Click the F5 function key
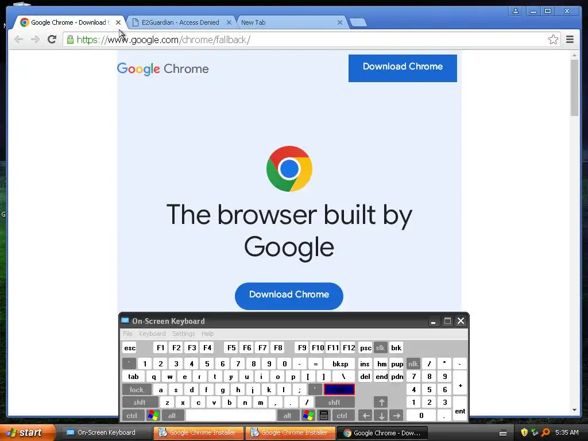Image resolution: width=588 pixels, height=441 pixels. 231,347
